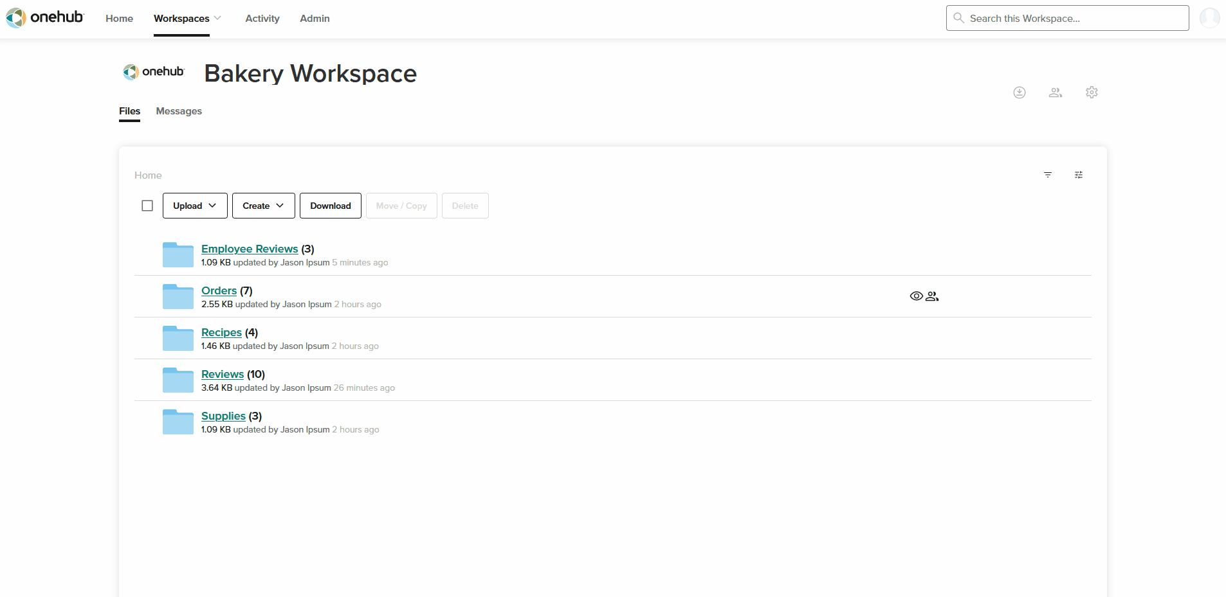
Task: Click the Employee Reviews folder icon
Action: tap(178, 254)
